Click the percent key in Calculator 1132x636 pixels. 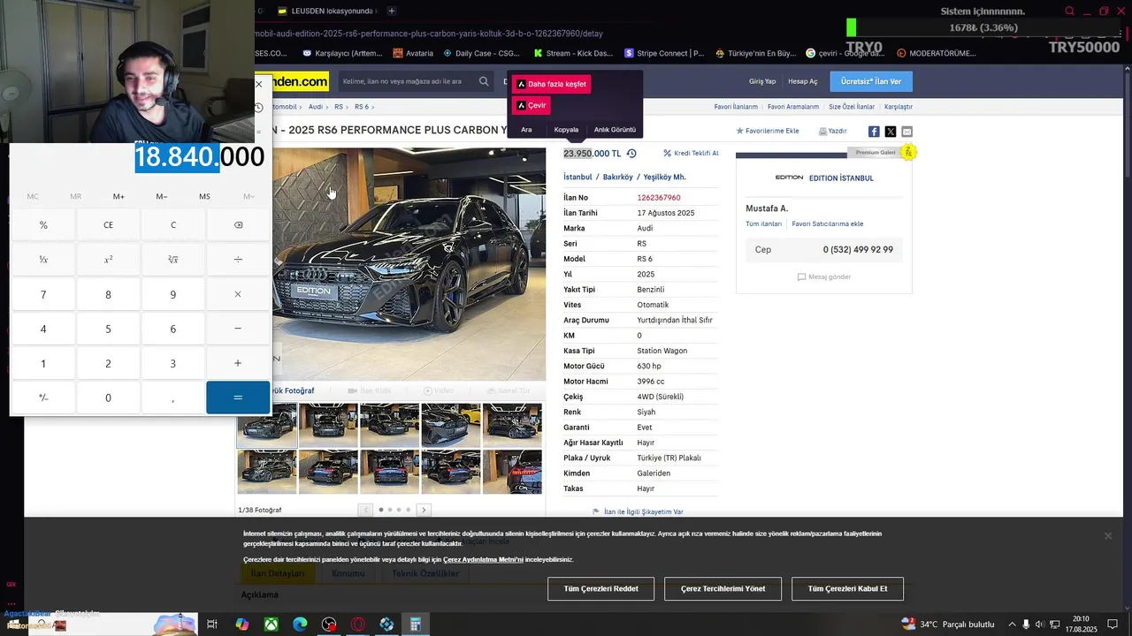point(43,225)
